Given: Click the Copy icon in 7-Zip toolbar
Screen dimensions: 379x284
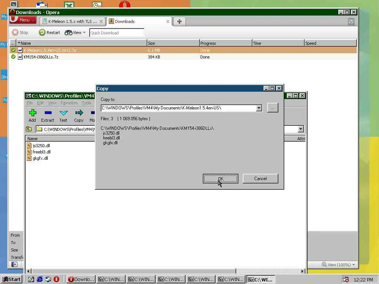Looking at the screenshot, I should tap(79, 116).
